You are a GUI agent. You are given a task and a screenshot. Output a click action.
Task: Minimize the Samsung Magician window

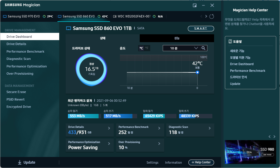[x=203, y=5]
